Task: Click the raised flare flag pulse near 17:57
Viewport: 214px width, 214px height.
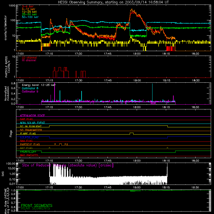Action: tap(132, 133)
